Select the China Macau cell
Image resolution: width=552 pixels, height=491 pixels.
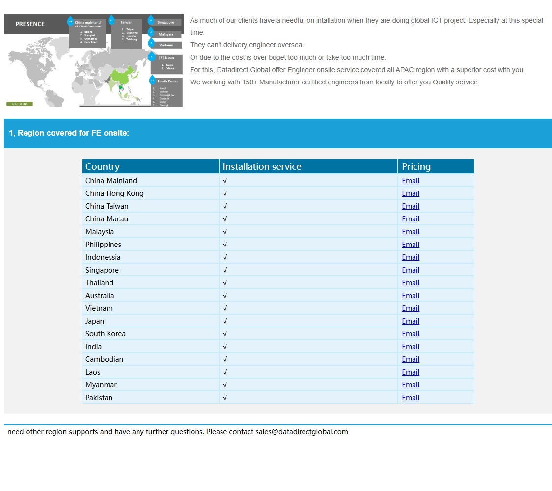[x=150, y=219]
